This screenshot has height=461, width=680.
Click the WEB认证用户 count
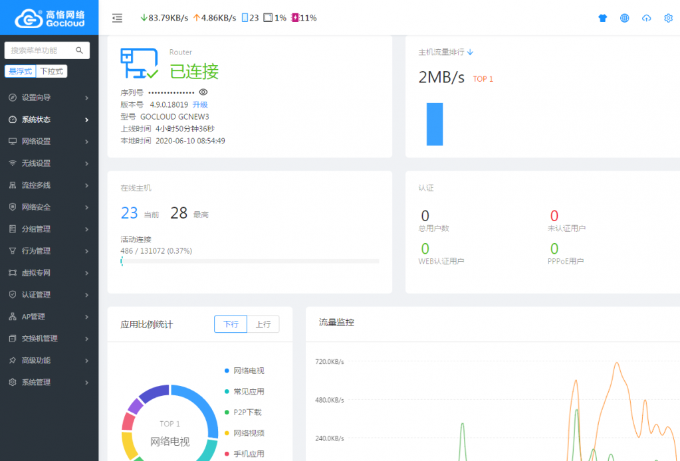click(x=425, y=248)
